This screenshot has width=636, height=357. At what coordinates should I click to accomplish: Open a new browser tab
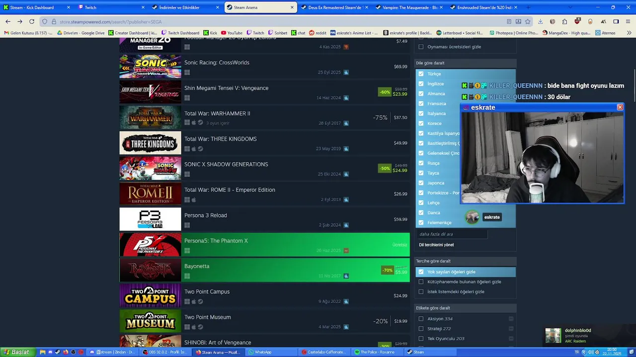(528, 7)
